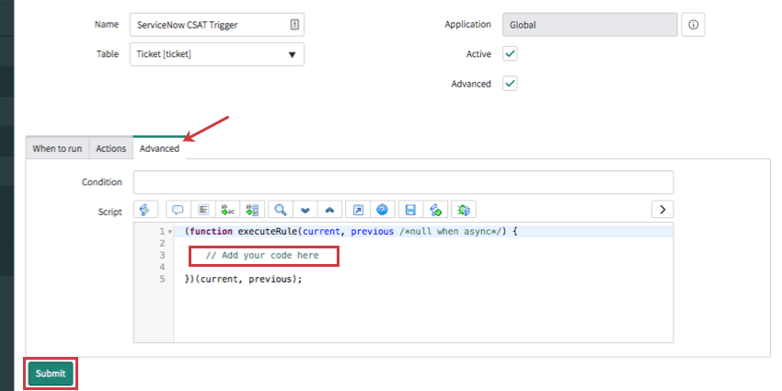Click the replace icon in script toolbar

229,210
